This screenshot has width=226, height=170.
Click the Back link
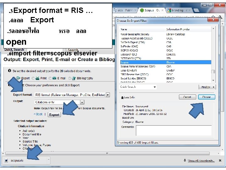pyautogui.click(x=38, y=114)
